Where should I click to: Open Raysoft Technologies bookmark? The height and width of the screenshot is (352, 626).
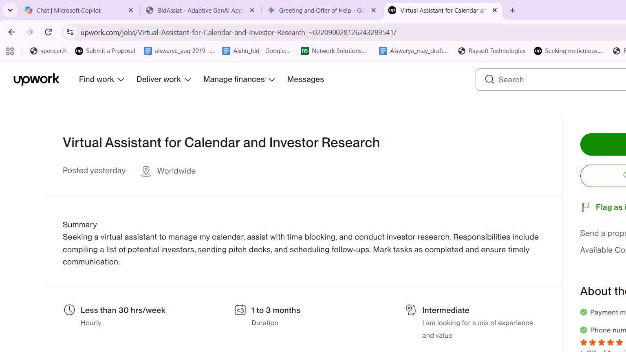[492, 51]
